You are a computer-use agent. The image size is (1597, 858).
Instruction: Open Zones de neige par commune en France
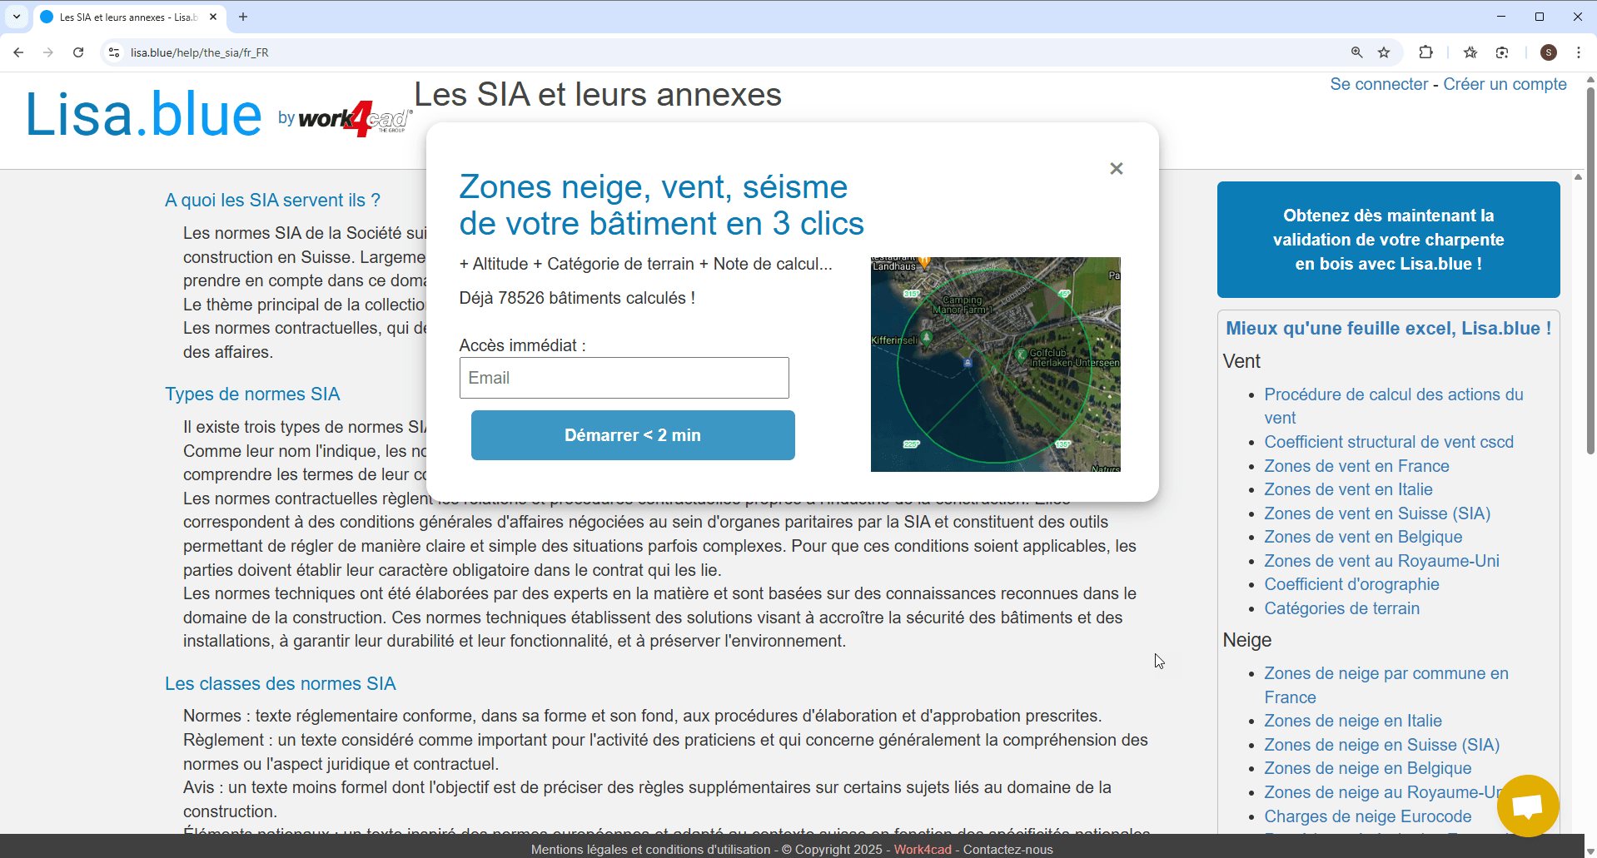coord(1386,685)
